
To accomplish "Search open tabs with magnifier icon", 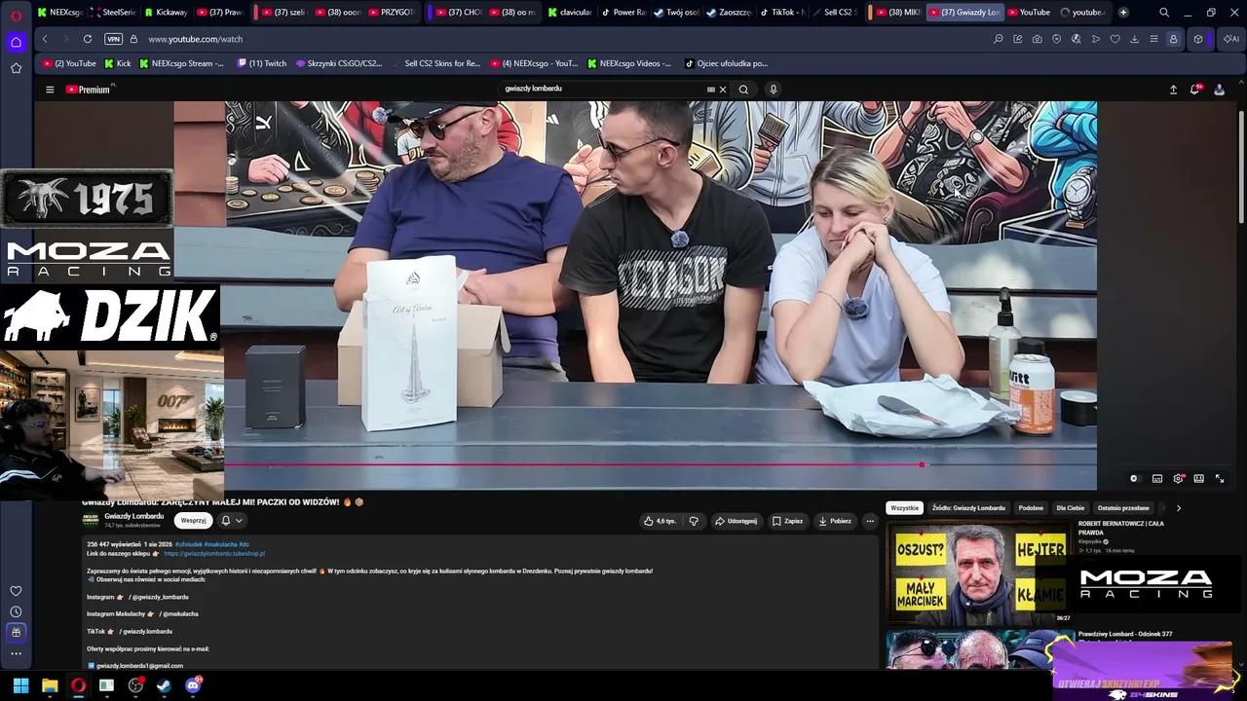I will click(1164, 13).
